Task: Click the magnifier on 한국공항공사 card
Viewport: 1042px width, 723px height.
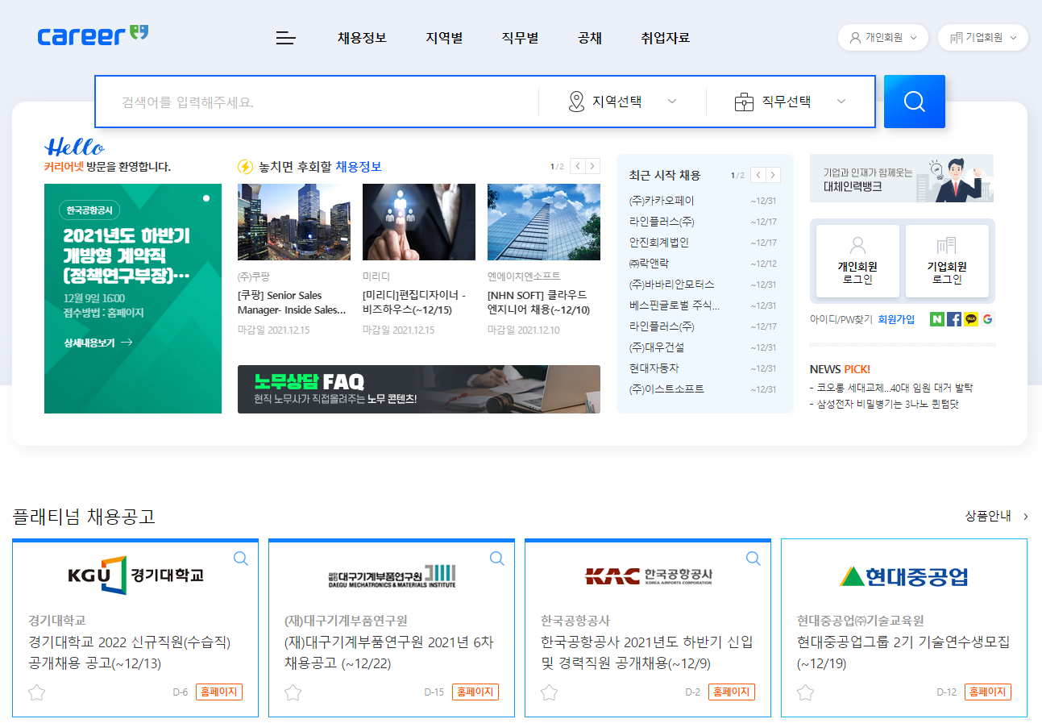Action: click(753, 559)
